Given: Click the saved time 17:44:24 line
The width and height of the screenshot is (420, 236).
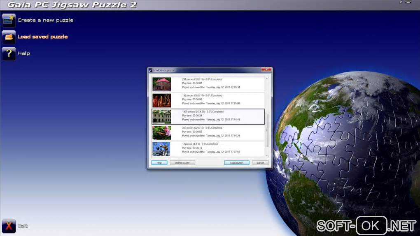Looking at the screenshot, I should click(x=211, y=136).
